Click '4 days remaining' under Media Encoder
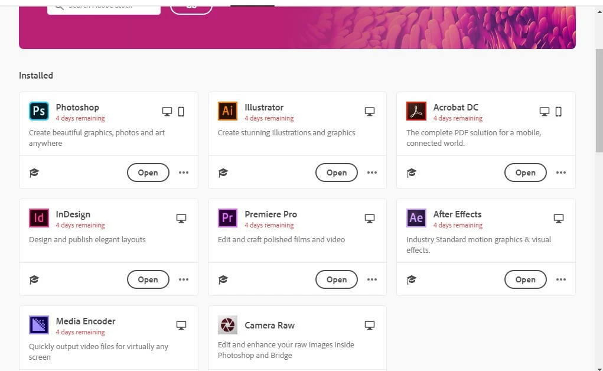This screenshot has width=603, height=371. pos(80,332)
